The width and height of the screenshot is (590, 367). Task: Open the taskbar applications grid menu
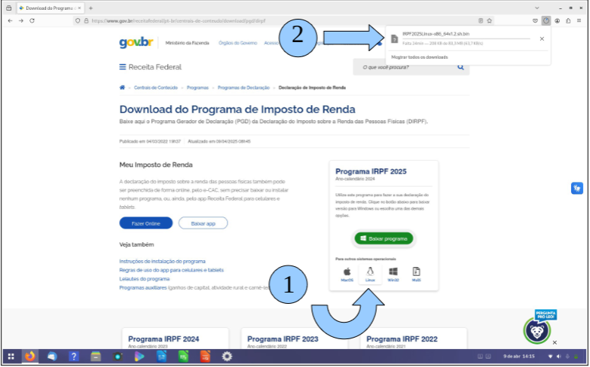(x=11, y=356)
